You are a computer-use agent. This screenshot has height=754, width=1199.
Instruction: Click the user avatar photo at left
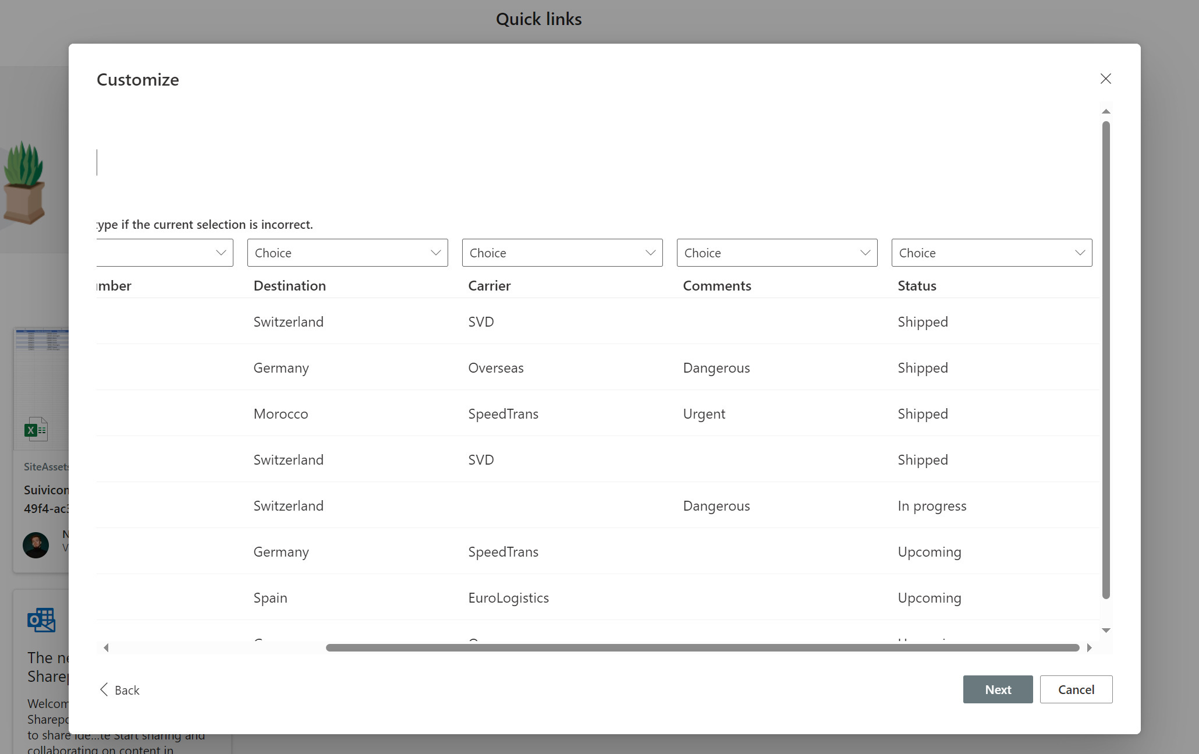click(36, 545)
